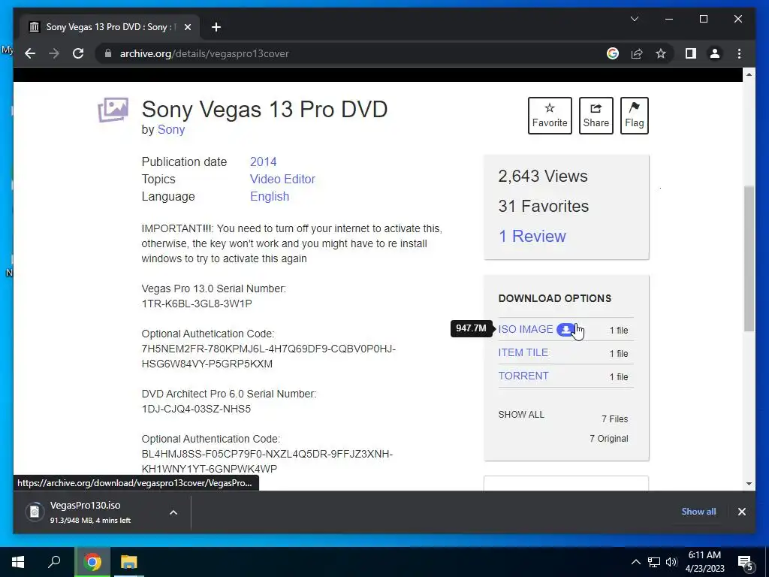This screenshot has width=769, height=577.
Task: Click the page scrollbar up arrow
Action: pyautogui.click(x=749, y=74)
